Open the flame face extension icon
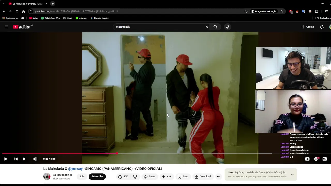 point(297,11)
